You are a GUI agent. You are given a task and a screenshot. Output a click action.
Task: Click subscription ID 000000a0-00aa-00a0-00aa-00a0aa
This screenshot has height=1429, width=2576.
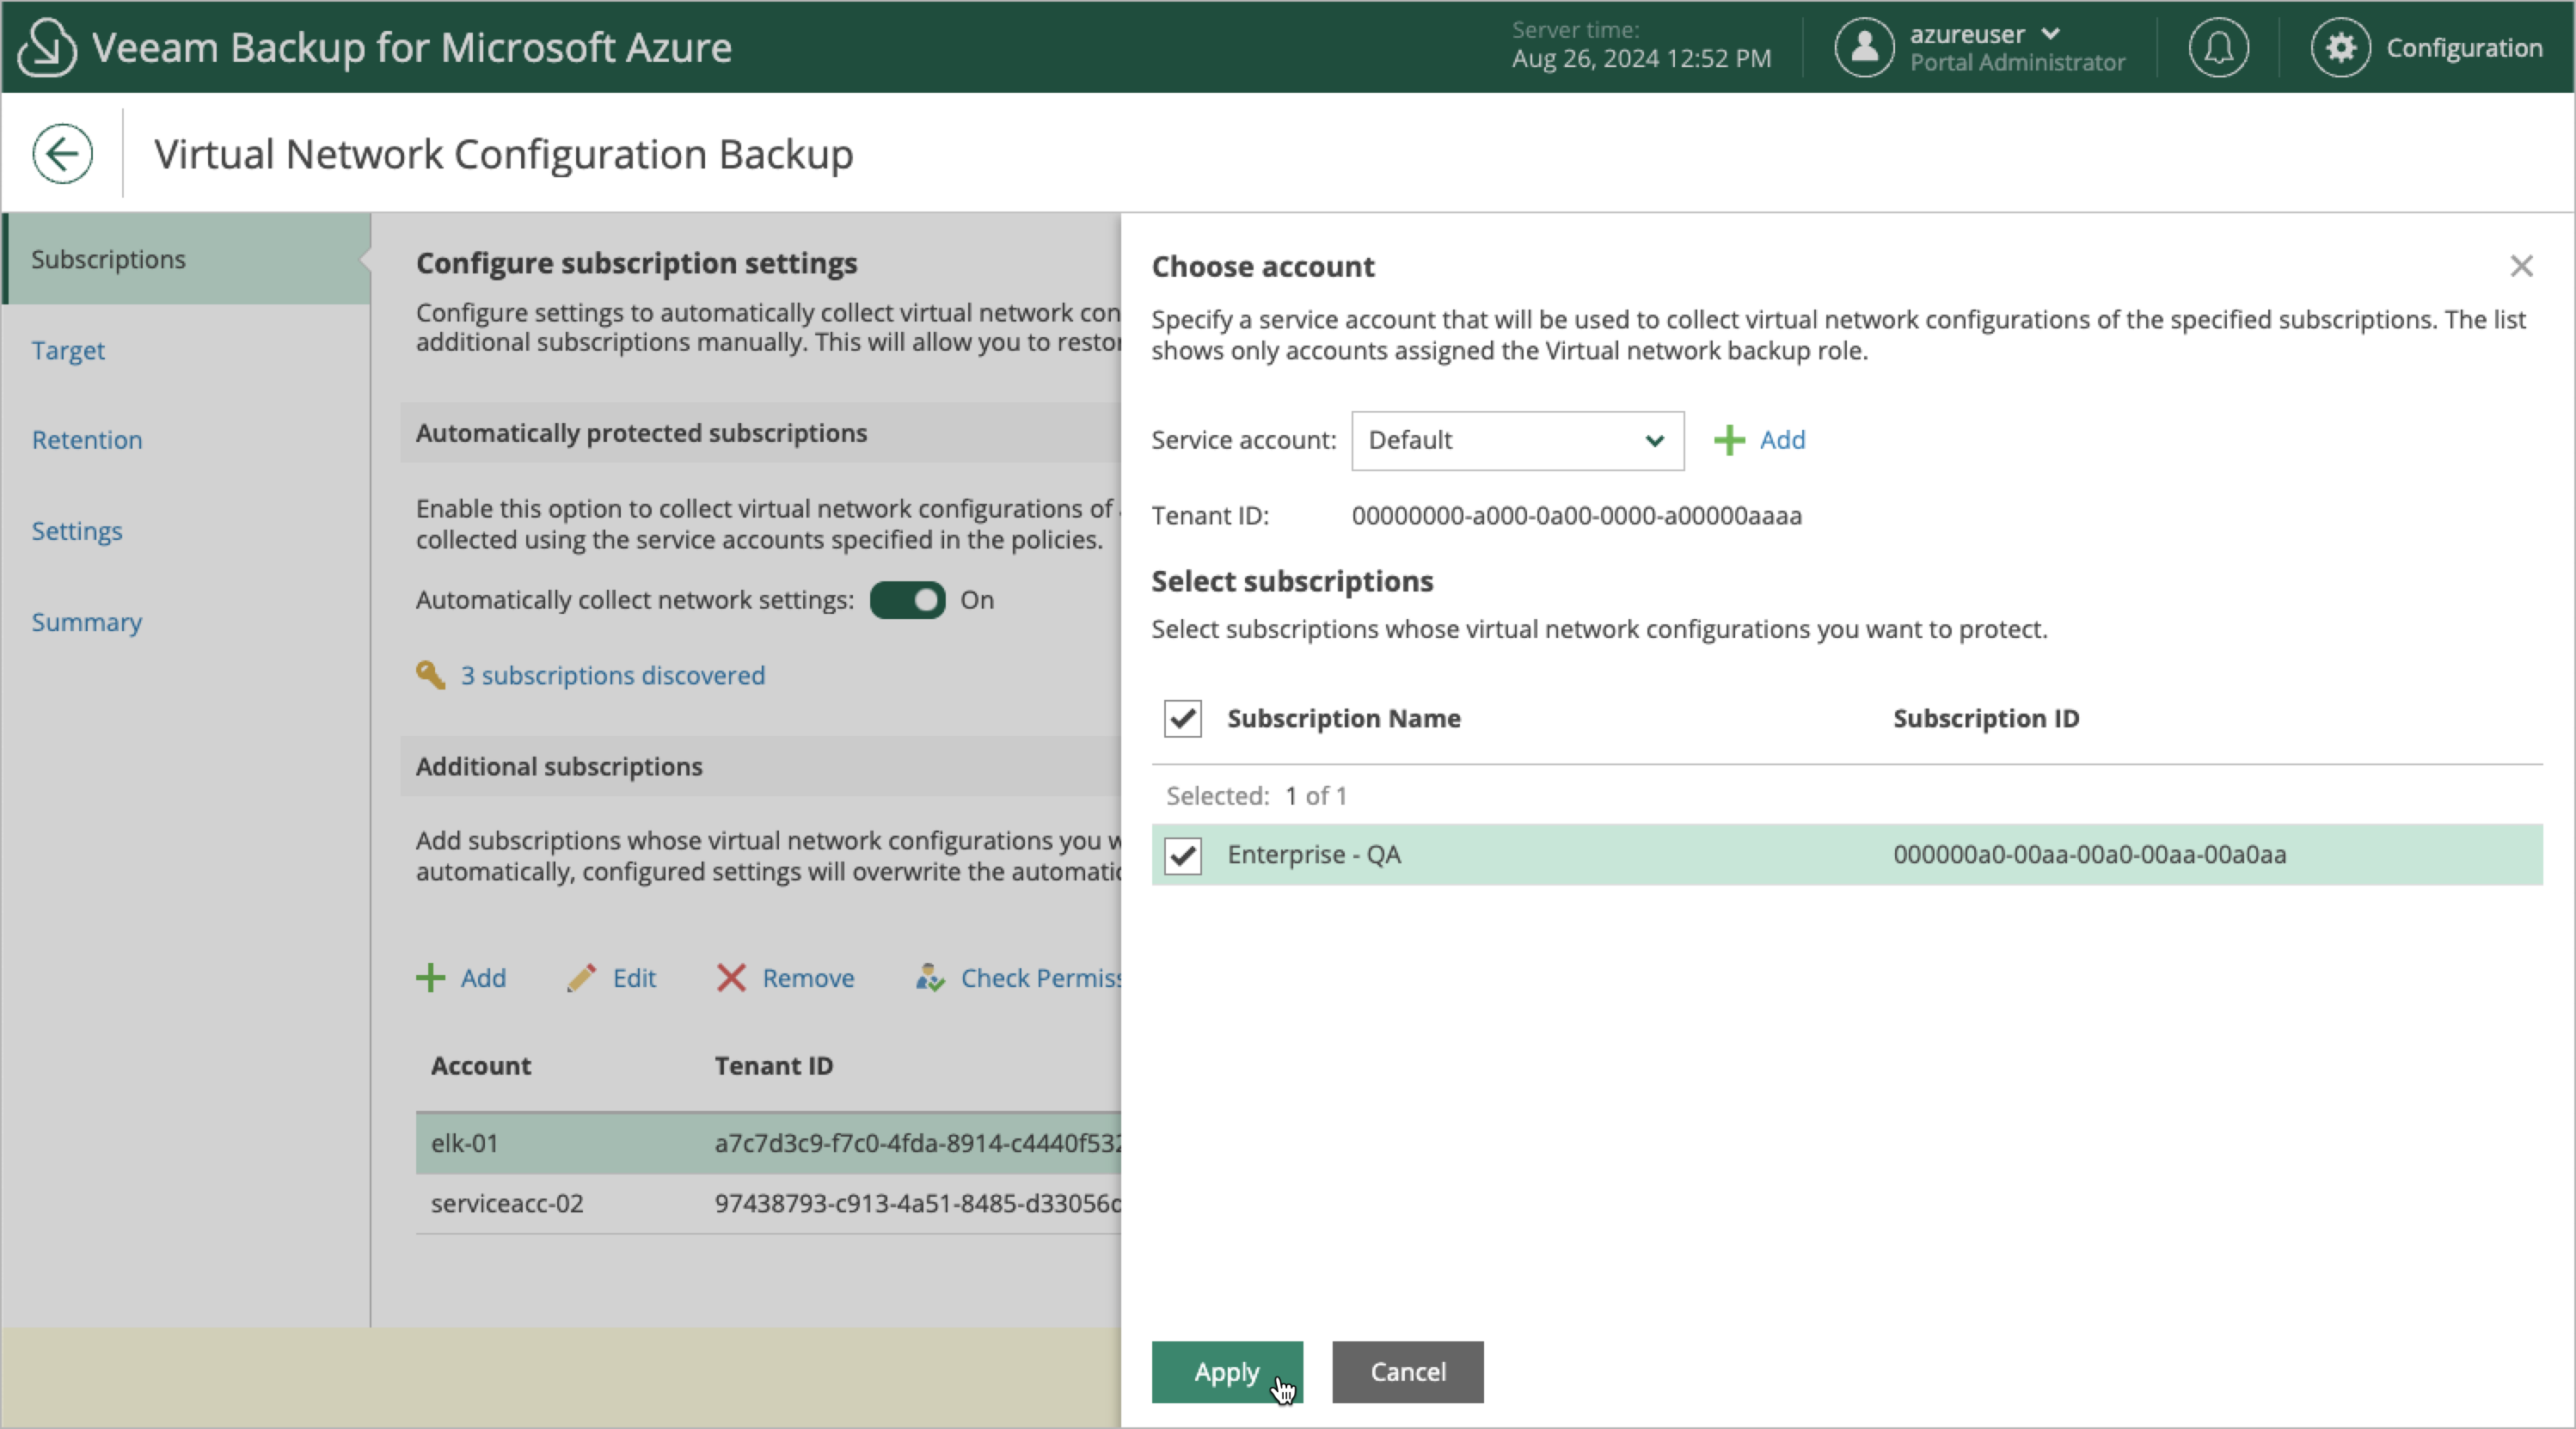pyautogui.click(x=2090, y=855)
